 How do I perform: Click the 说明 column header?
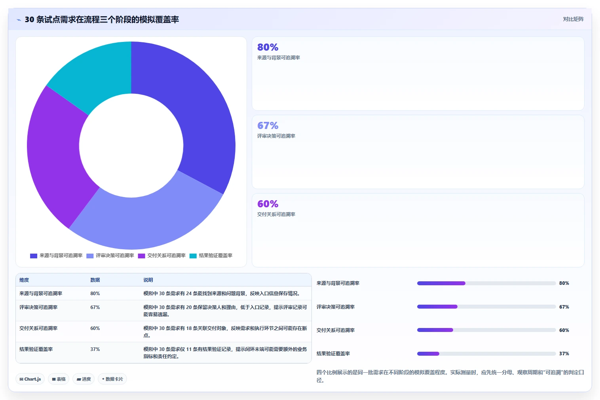[x=148, y=280]
